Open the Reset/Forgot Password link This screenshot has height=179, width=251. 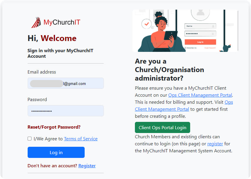tap(54, 127)
